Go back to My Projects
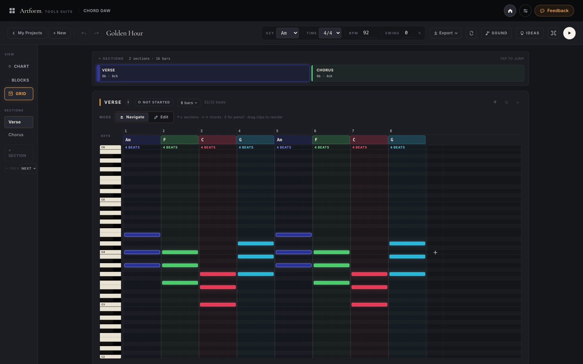 pos(27,33)
